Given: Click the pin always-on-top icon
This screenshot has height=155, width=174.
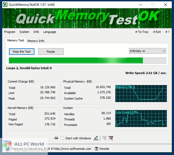Looking at the screenshot, I should coord(56,138).
